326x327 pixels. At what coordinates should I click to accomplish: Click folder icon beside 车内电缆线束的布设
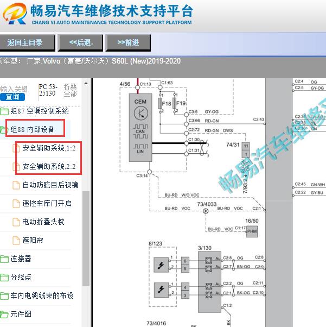click(x=4, y=296)
